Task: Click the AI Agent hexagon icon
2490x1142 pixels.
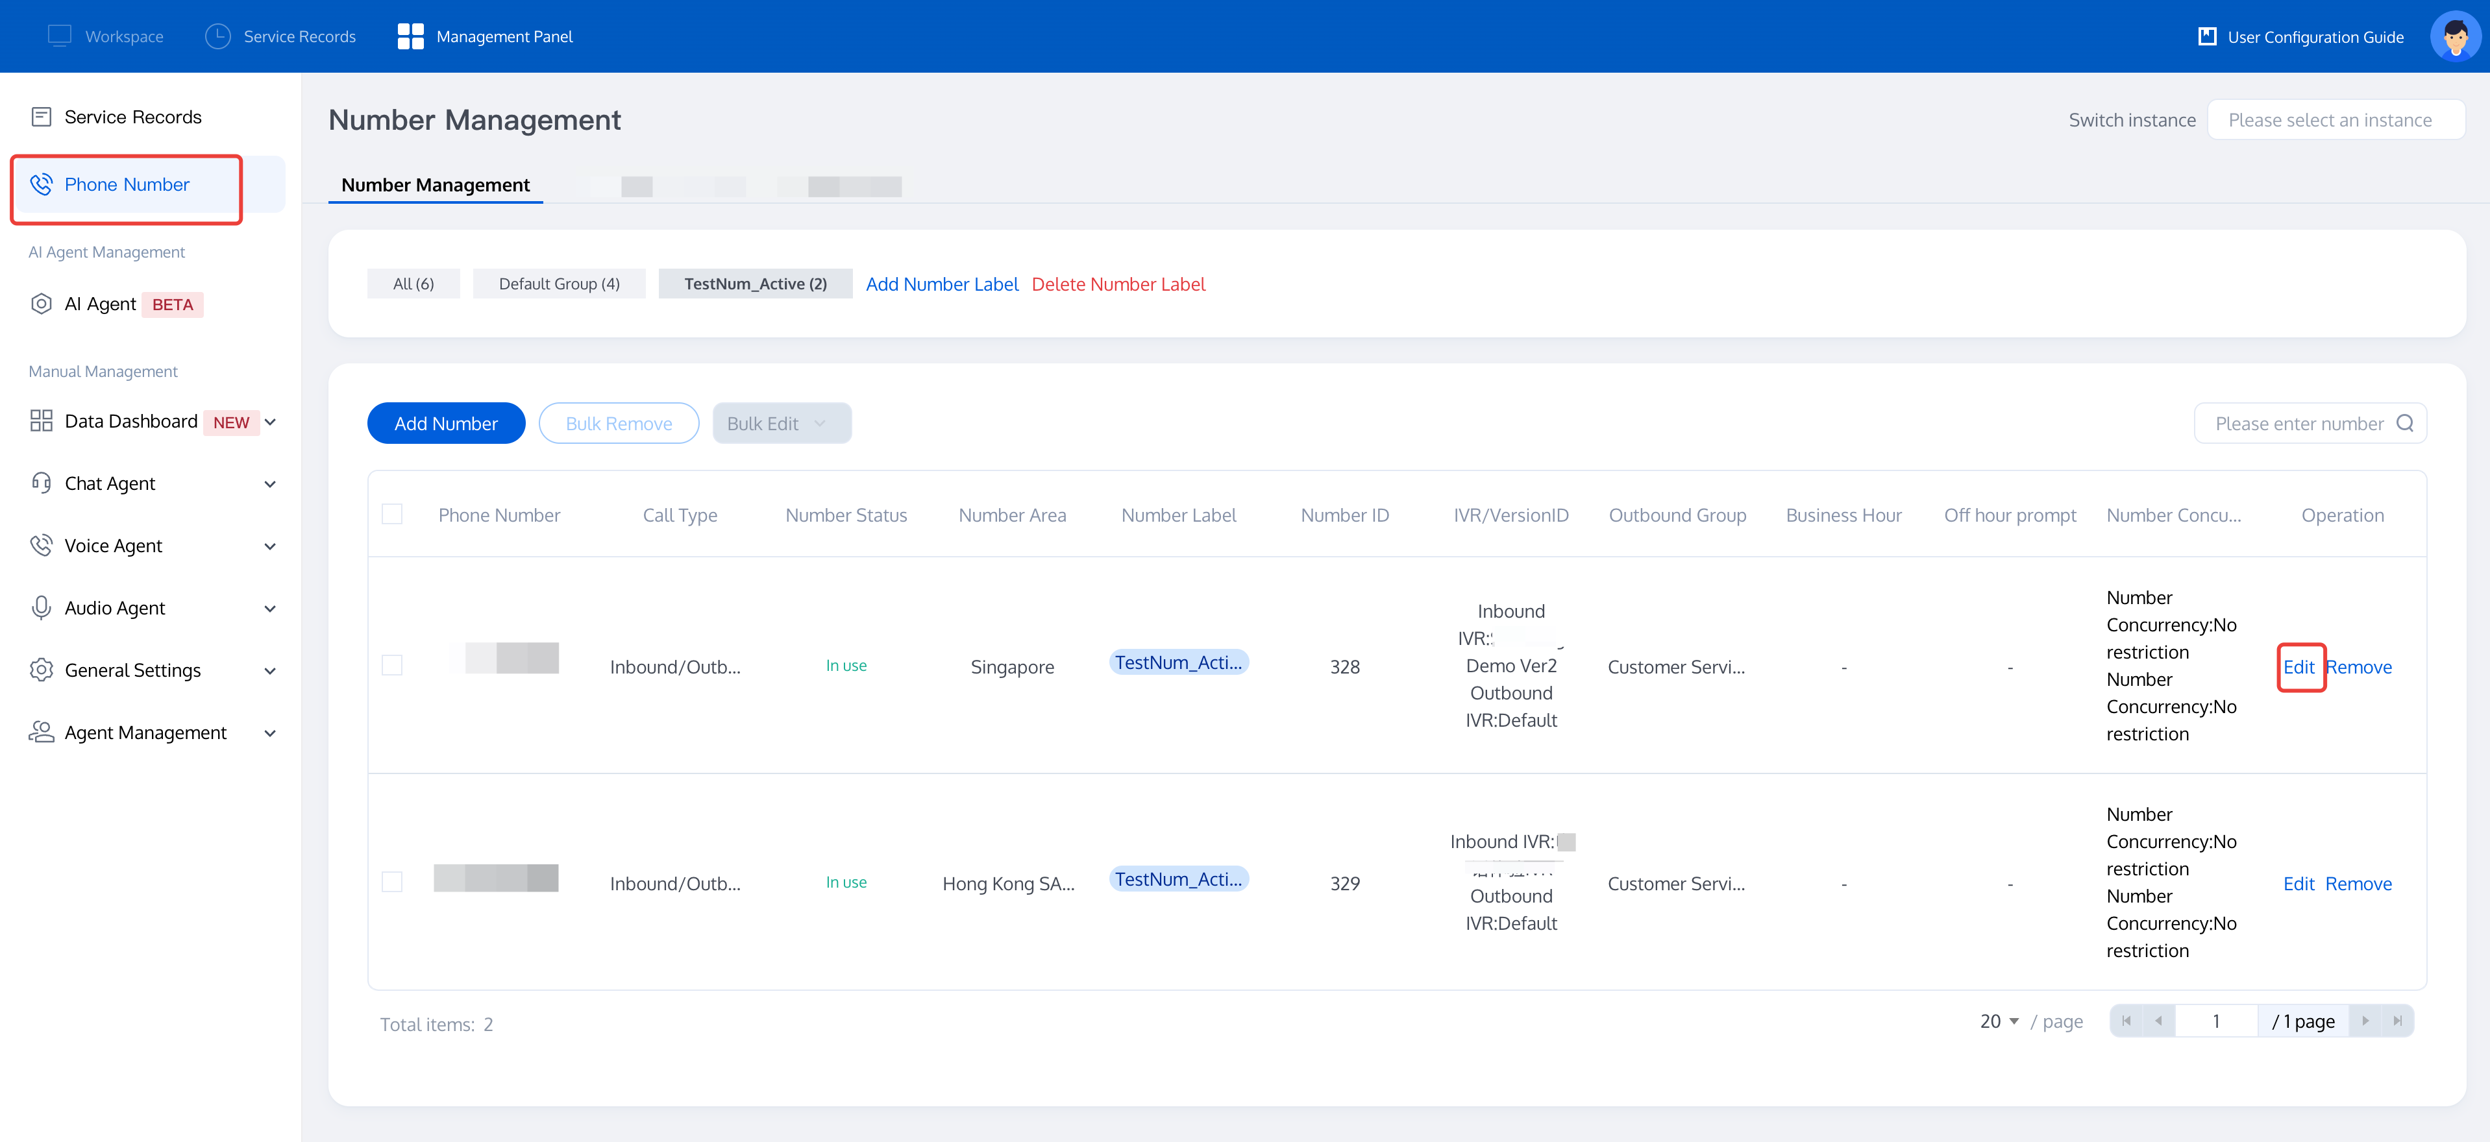Action: point(41,304)
